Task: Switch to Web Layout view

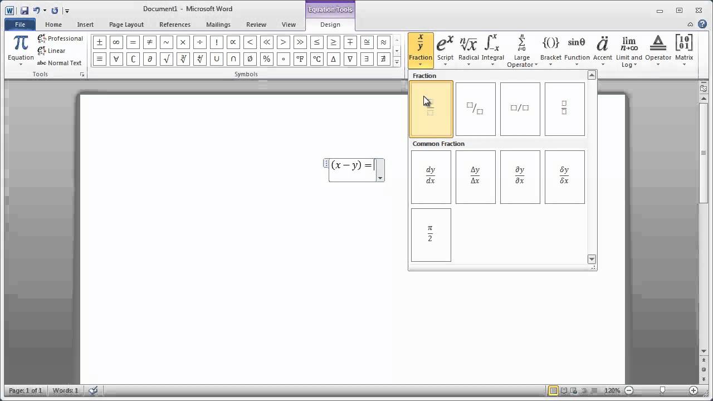Action: click(x=574, y=390)
